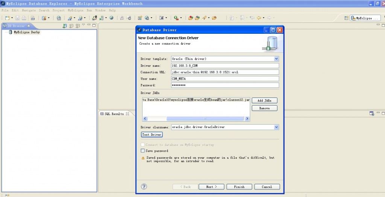Open the Run menu
385x197 pixels.
click(89, 10)
